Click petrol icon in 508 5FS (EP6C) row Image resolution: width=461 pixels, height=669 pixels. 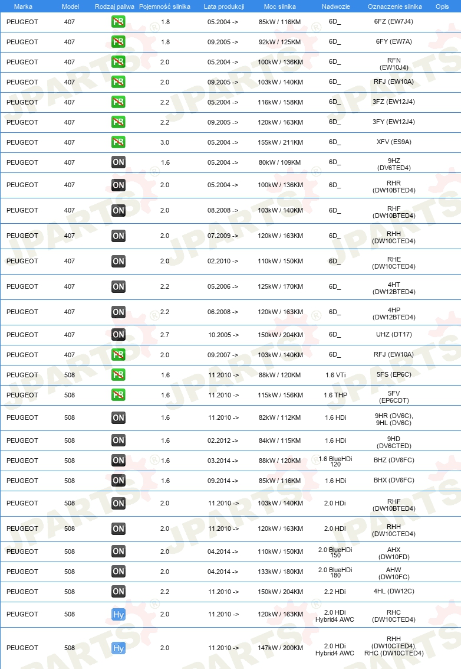118,374
